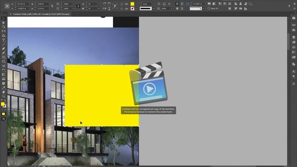The height and width of the screenshot is (167, 297).
Task: Click the reference point locator grid
Action: (x=7, y=6)
